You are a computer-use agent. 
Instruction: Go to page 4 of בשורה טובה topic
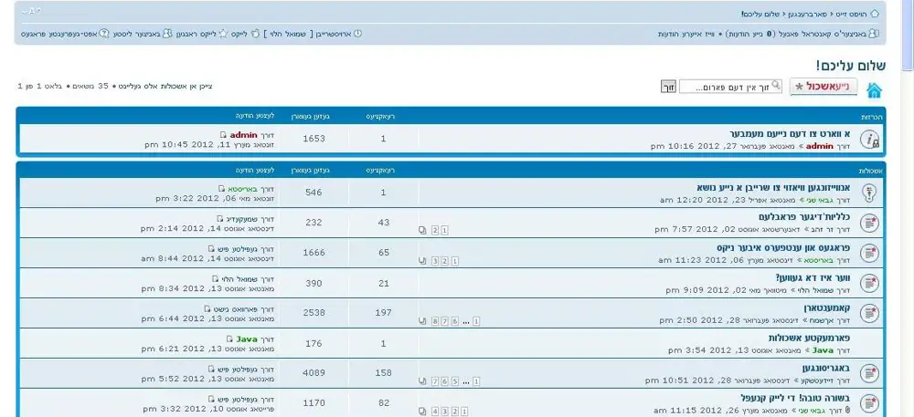435,412
